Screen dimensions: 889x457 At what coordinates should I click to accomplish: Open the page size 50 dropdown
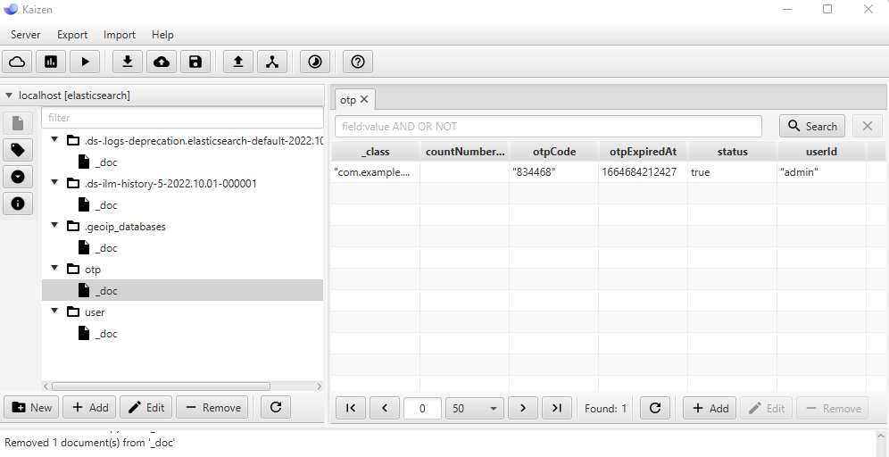click(475, 408)
